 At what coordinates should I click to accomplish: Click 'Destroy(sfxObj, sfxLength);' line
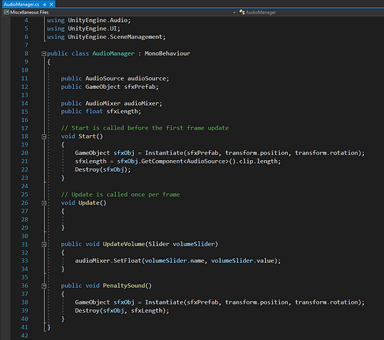pos(122,311)
